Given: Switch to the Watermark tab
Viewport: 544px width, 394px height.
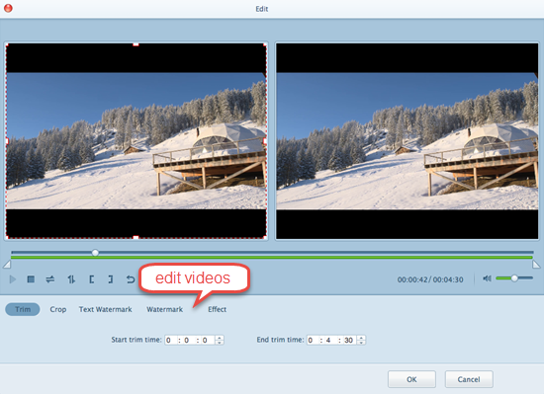Looking at the screenshot, I should [x=165, y=309].
